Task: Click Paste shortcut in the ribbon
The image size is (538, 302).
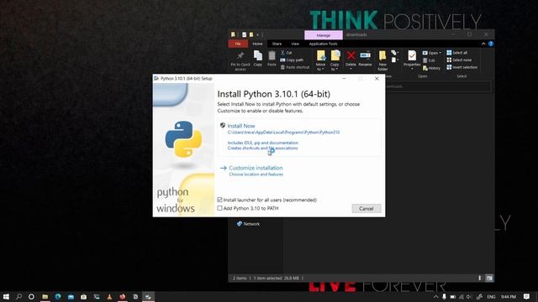Action: point(295,67)
